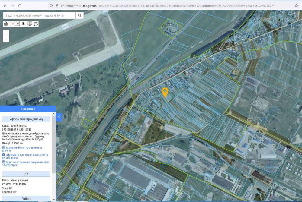Click the orange map marker pin
302x202 pixels.
pyautogui.click(x=165, y=93)
